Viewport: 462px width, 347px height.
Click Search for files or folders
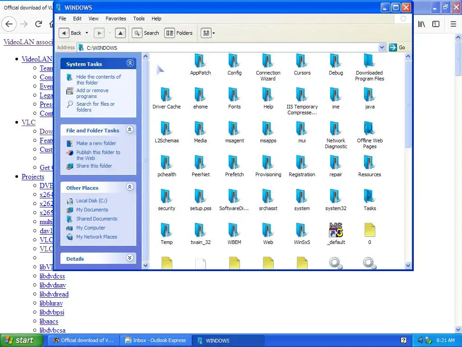coord(96,107)
